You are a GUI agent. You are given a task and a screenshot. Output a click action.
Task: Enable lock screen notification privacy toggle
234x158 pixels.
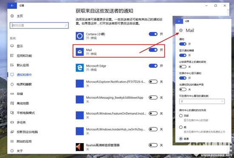pos(183,67)
